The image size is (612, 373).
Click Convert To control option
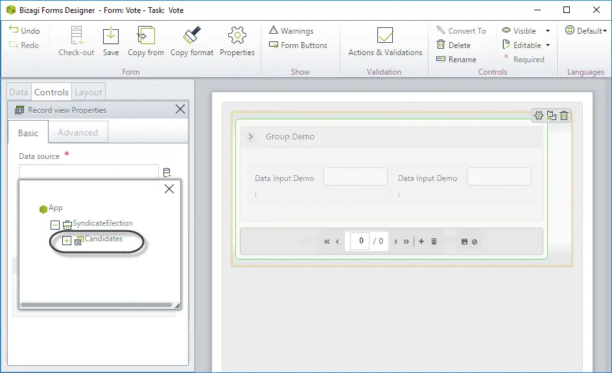(x=461, y=30)
